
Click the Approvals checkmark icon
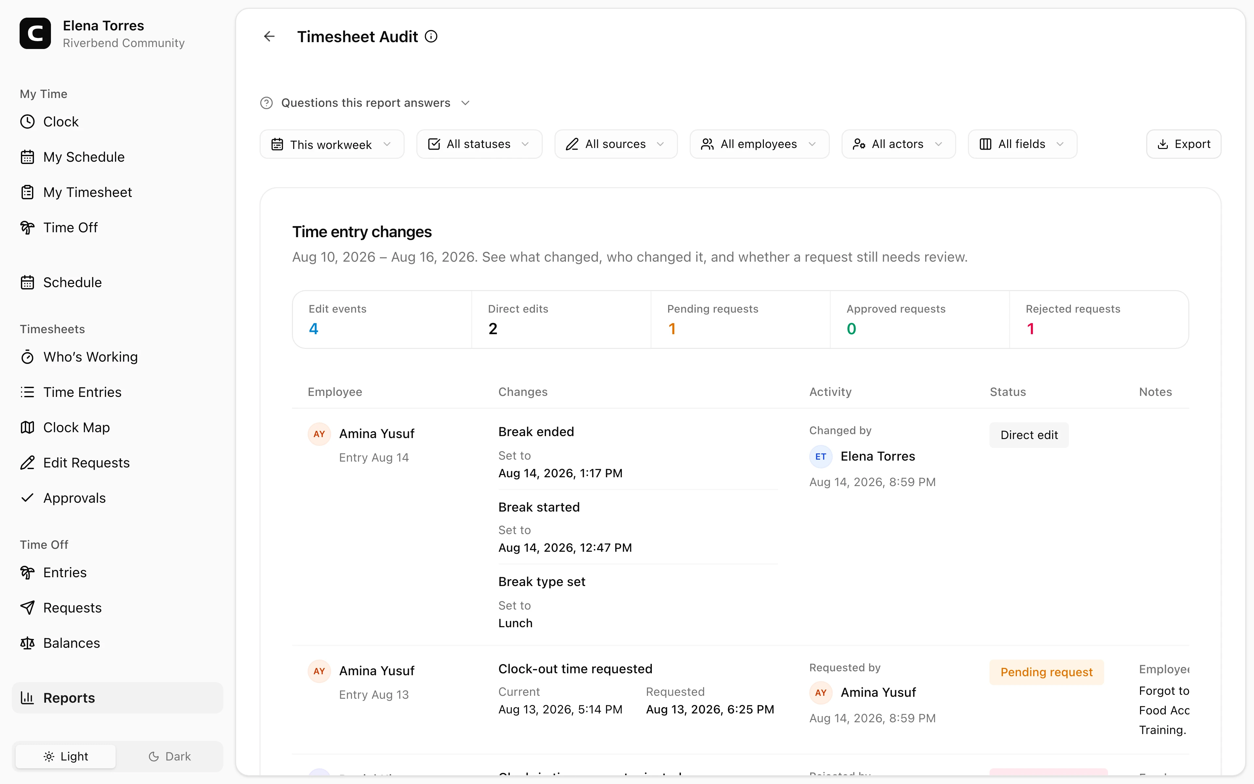tap(27, 498)
